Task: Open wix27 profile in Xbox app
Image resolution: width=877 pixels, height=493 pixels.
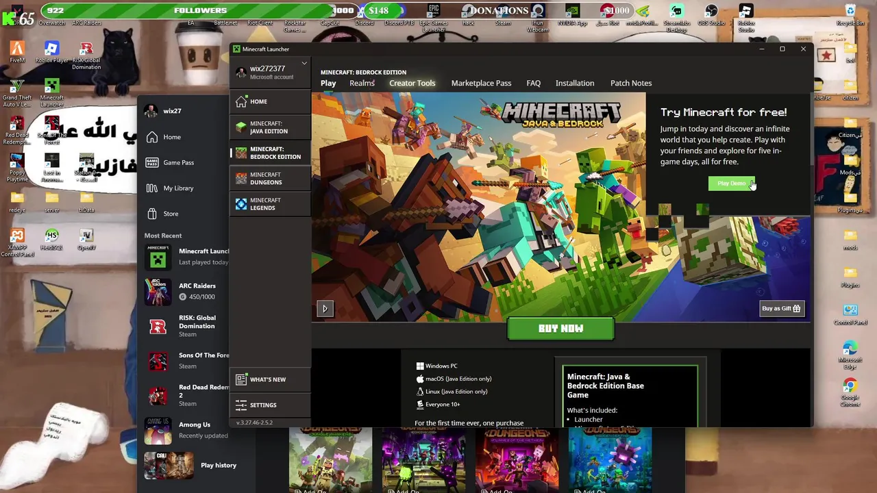Action: pyautogui.click(x=164, y=111)
